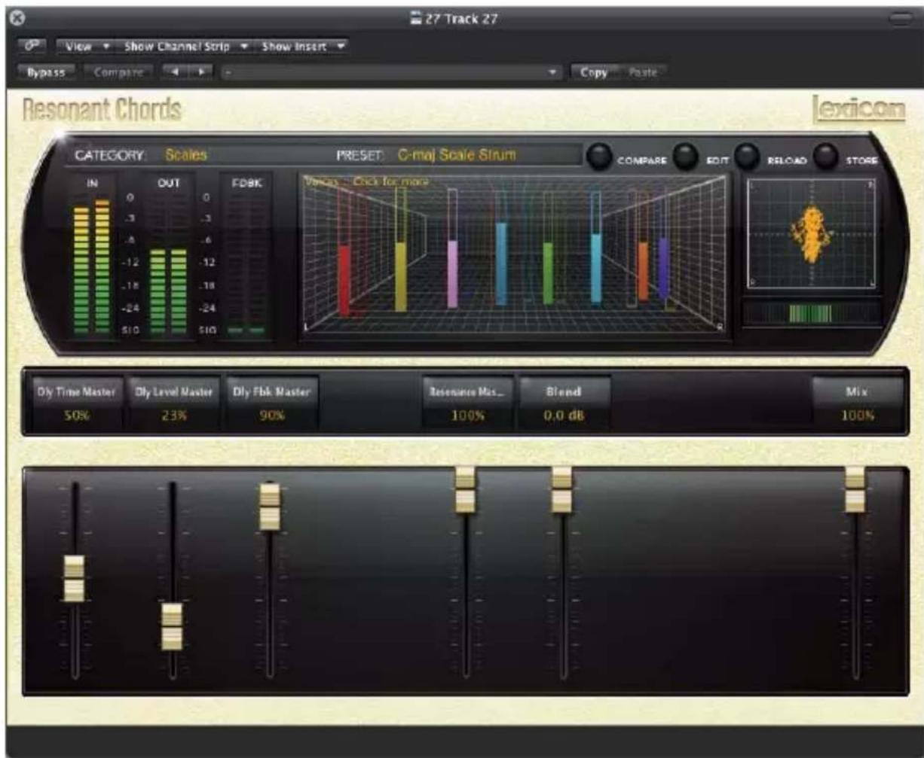Image resolution: width=924 pixels, height=758 pixels.
Task: Select the pink voice bar
Action: pyautogui.click(x=452, y=273)
